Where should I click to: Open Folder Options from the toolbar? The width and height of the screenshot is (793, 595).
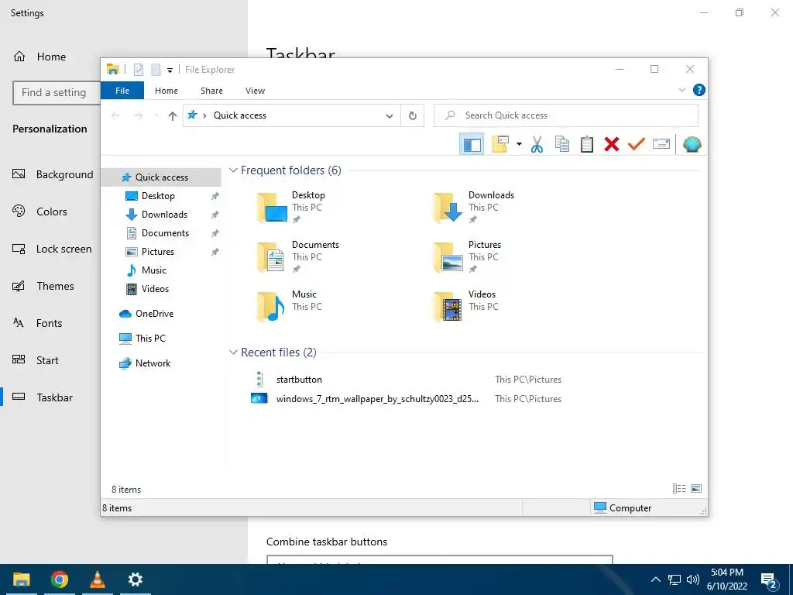(500, 144)
